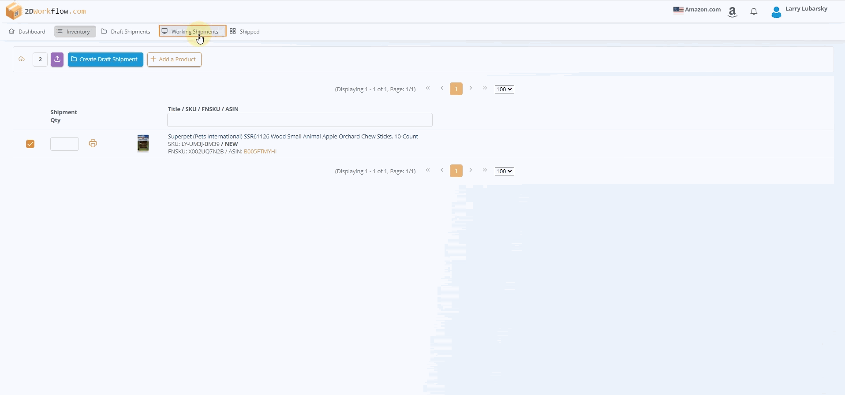Click the cloud sync icon
Screen dimensions: 845x395
click(x=22, y=59)
